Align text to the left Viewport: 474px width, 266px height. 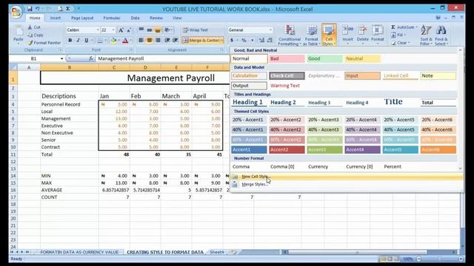coord(141,40)
